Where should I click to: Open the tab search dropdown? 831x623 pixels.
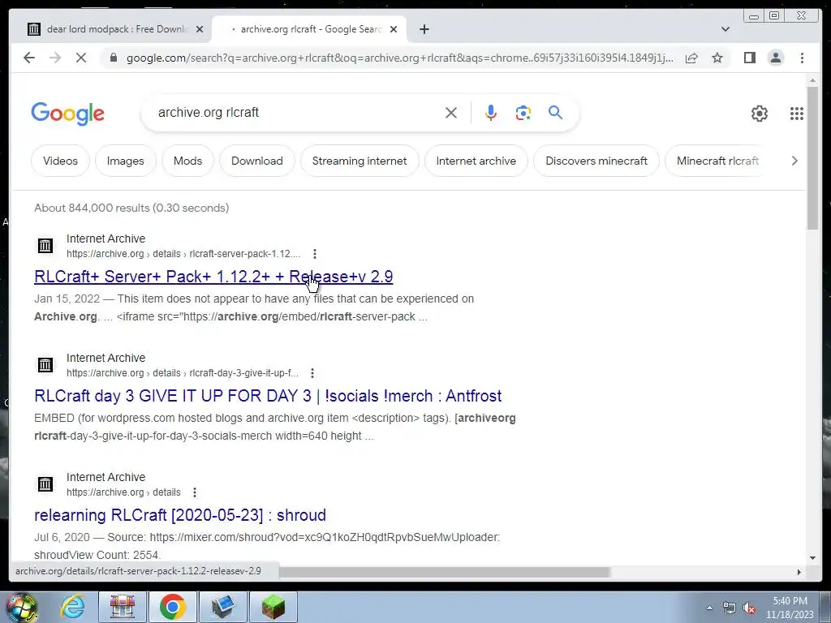pos(726,29)
